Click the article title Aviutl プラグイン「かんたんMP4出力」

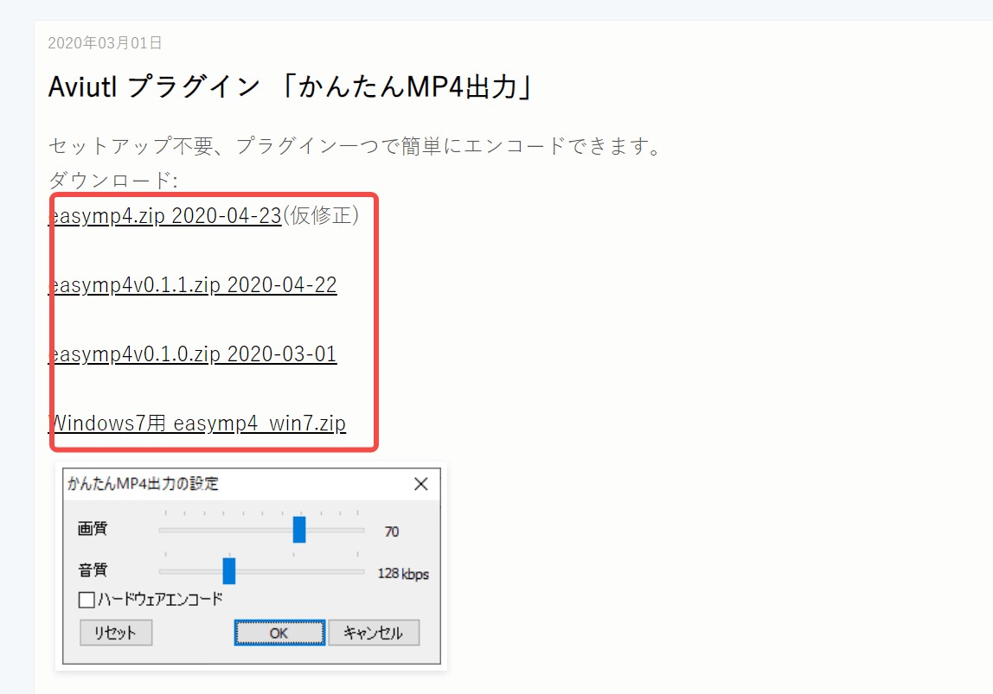click(290, 86)
